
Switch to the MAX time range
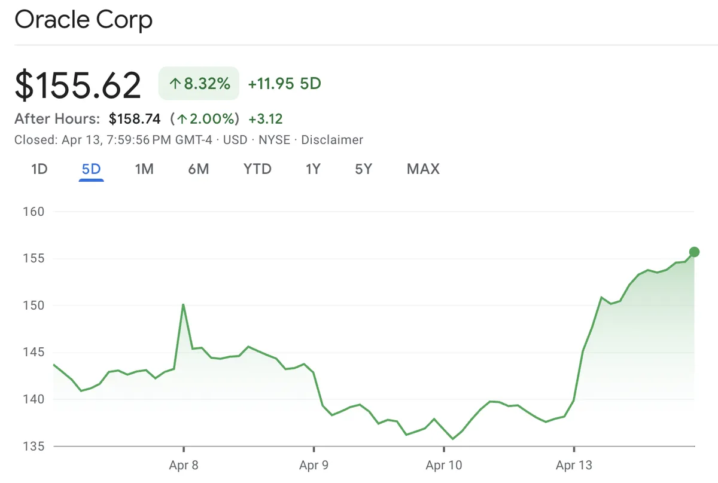pos(422,169)
